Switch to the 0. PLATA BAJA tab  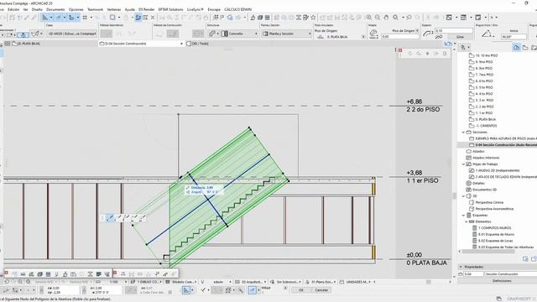pyautogui.click(x=26, y=44)
